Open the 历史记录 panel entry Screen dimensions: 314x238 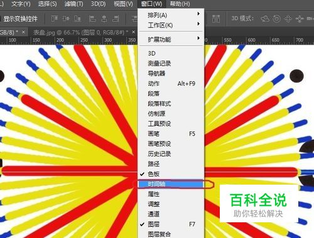pos(171,154)
